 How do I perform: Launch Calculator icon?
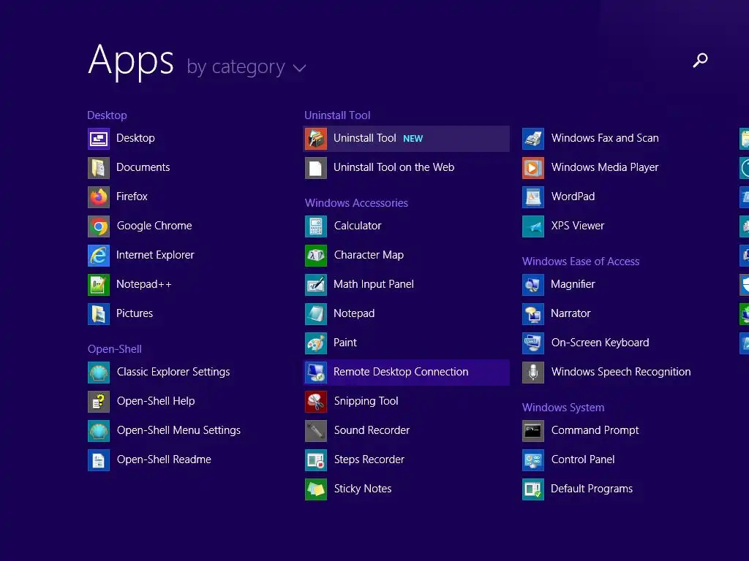tap(316, 226)
